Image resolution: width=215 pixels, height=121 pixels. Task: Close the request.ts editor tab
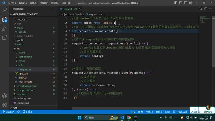(80, 9)
